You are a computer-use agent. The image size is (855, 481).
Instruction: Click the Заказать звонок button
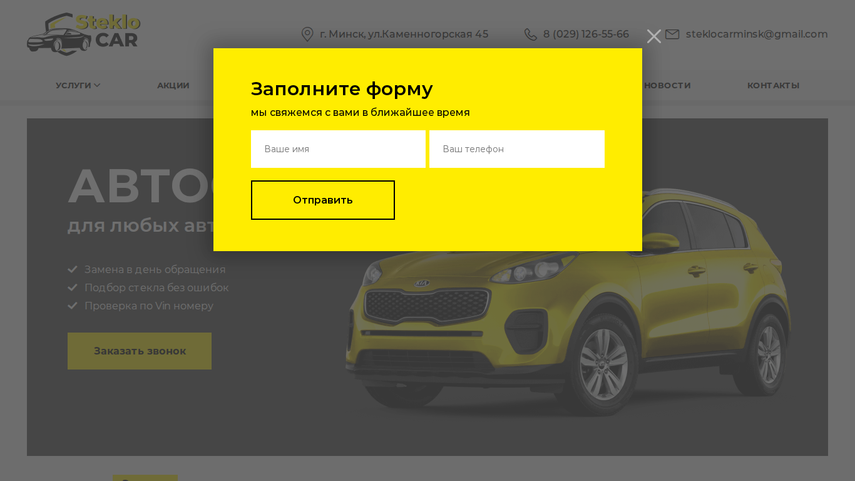[140, 351]
